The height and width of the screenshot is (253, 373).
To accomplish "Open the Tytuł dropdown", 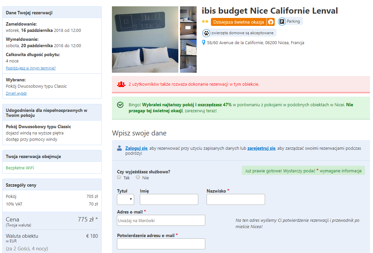I will 125,199.
